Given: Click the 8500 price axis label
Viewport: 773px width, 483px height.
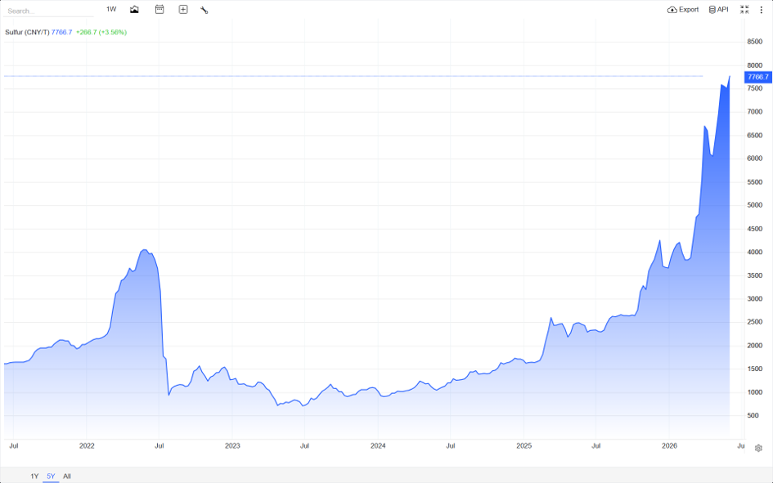Looking at the screenshot, I should (x=754, y=42).
